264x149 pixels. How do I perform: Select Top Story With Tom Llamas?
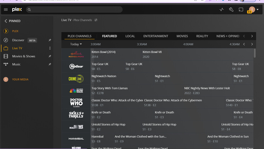click(137, 91)
